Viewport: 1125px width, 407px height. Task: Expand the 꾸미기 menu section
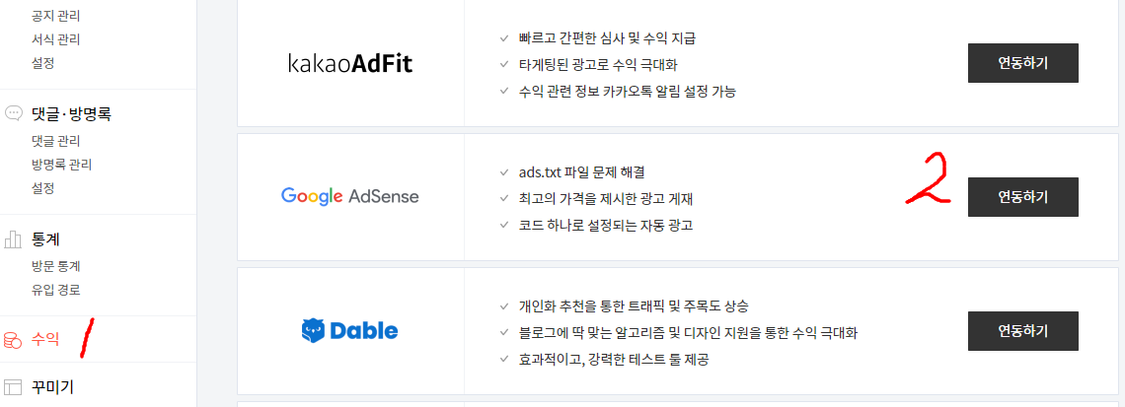52,386
